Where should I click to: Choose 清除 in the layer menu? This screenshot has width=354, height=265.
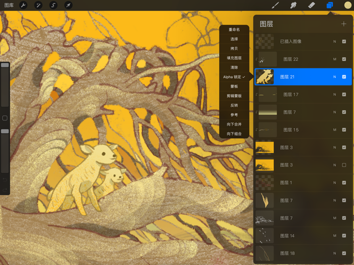(x=234, y=67)
